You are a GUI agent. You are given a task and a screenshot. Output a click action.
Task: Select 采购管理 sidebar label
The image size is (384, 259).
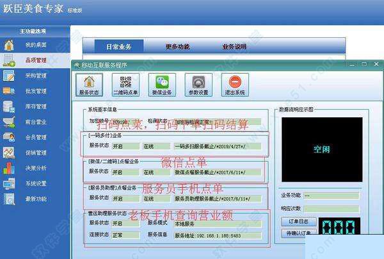[x=36, y=76]
